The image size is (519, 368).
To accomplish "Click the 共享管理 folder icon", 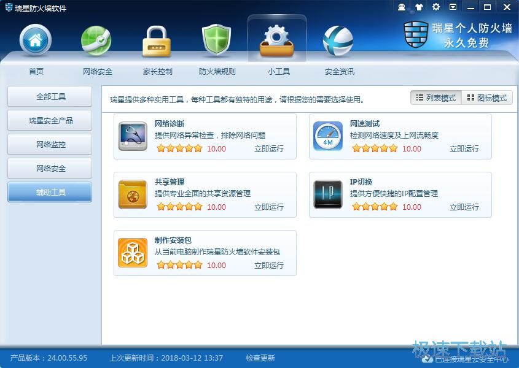I will pyautogui.click(x=133, y=194).
